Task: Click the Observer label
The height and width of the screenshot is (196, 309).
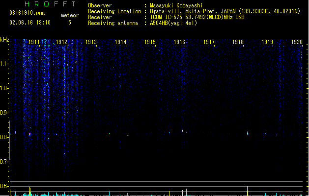Action: [100, 5]
